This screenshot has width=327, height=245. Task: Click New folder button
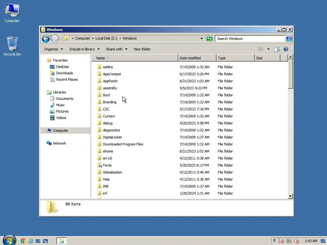142,49
